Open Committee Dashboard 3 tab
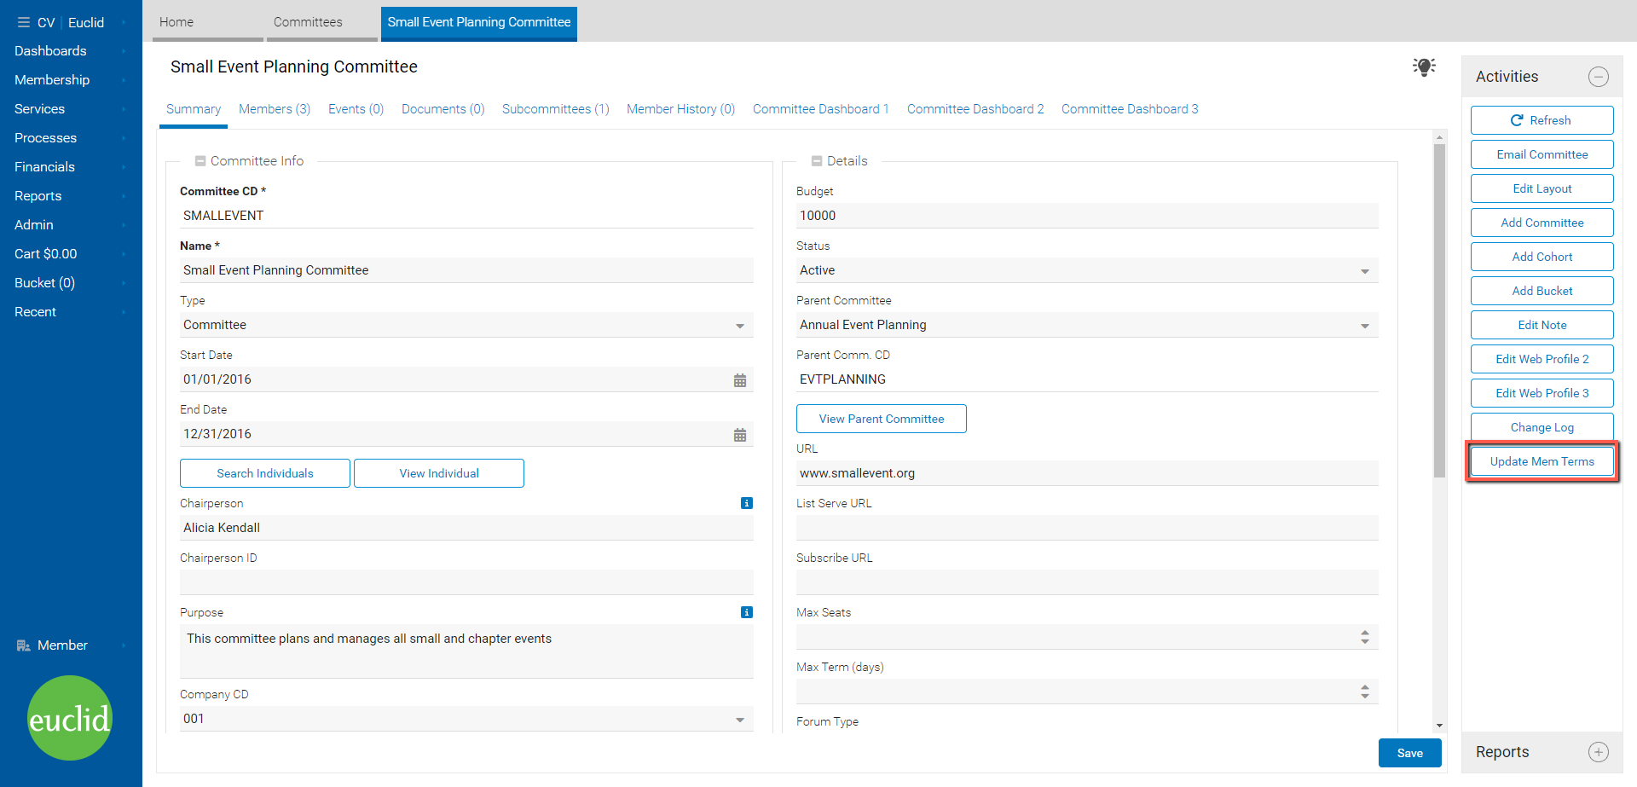 (1130, 109)
